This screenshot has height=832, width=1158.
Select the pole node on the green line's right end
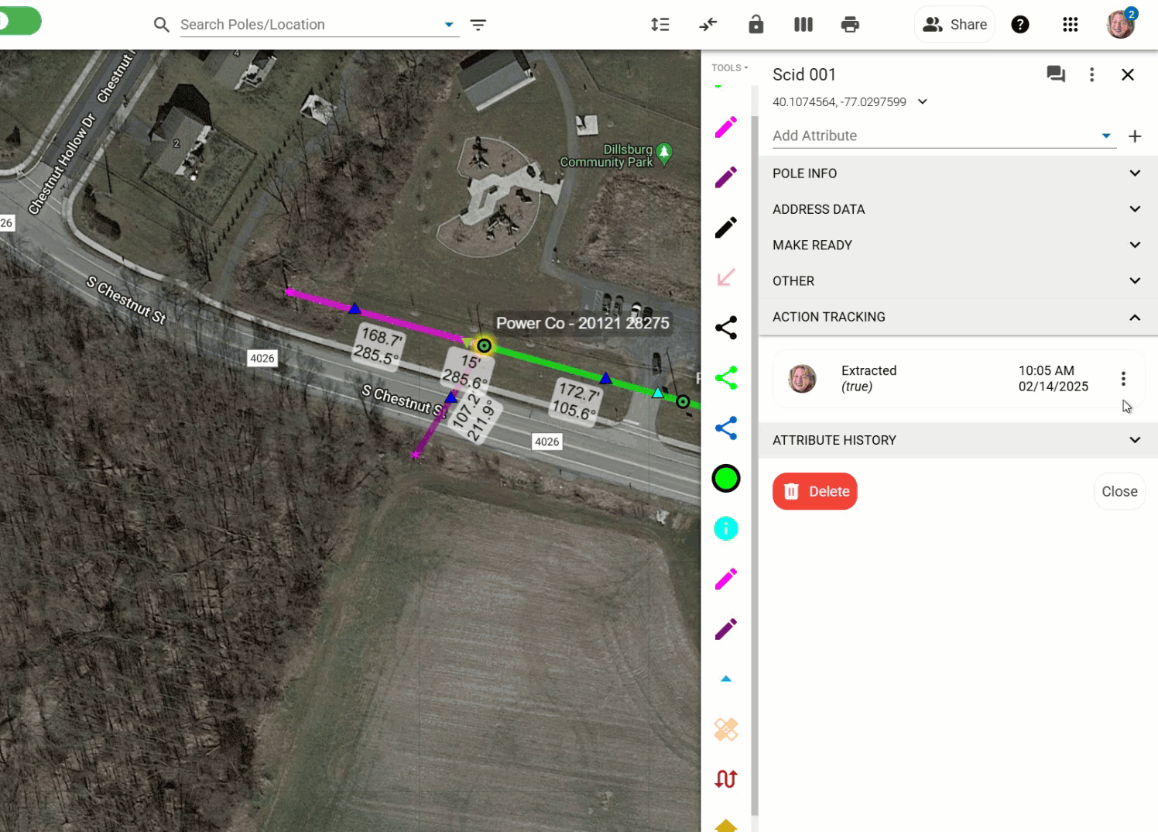683,401
